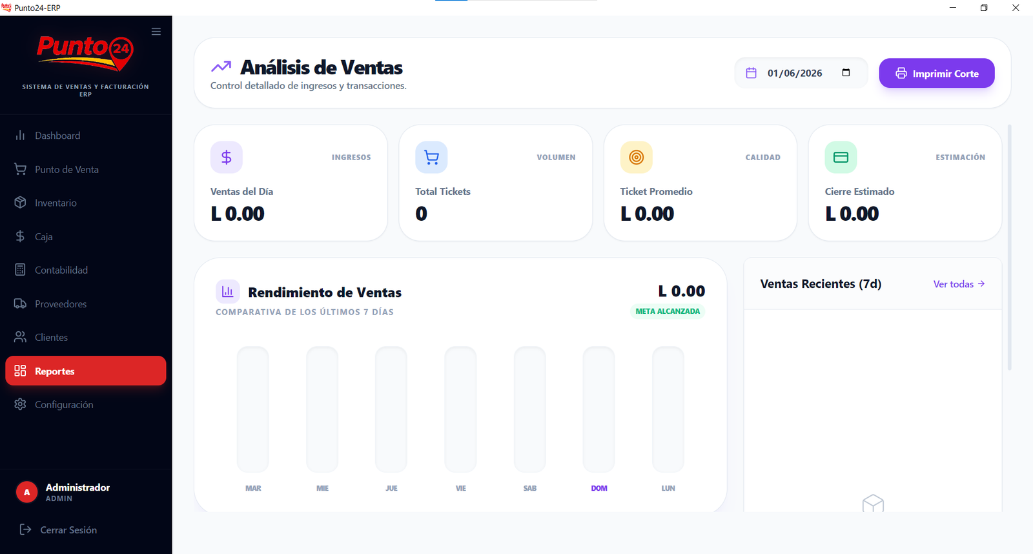Select Caja in the sidebar

click(x=86, y=236)
